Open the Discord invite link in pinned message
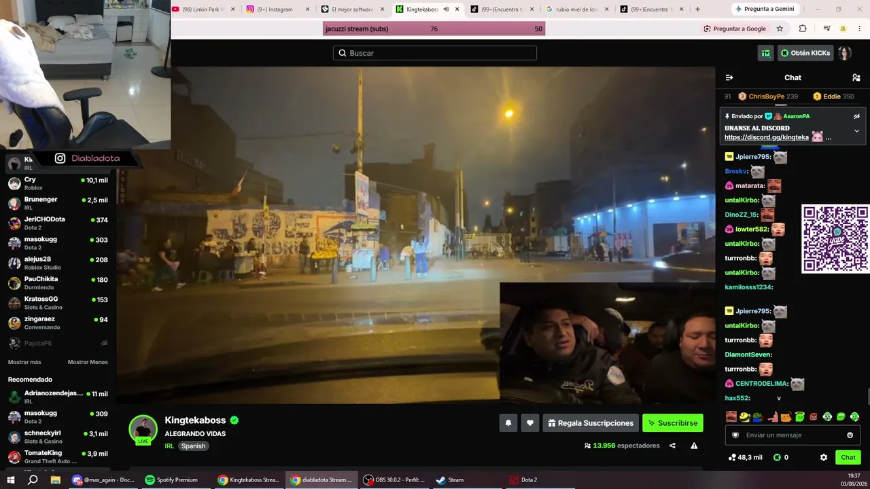Screen dimensions: 870x489 click(x=767, y=137)
